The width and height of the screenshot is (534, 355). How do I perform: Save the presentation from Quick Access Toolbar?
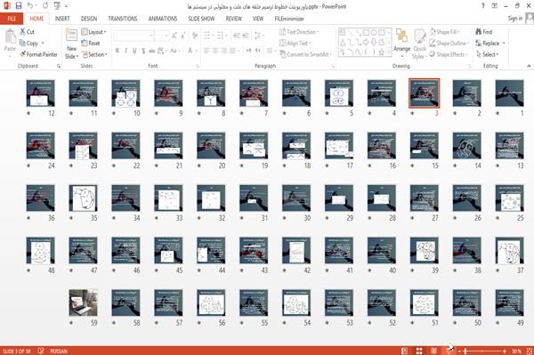[x=19, y=5]
